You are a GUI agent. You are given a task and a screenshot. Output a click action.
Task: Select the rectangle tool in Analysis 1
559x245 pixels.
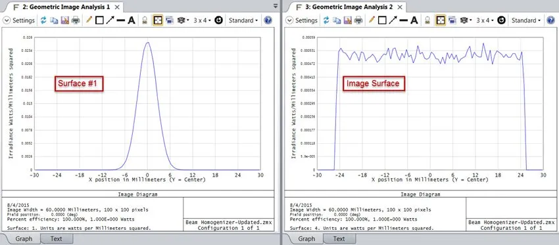pos(99,20)
